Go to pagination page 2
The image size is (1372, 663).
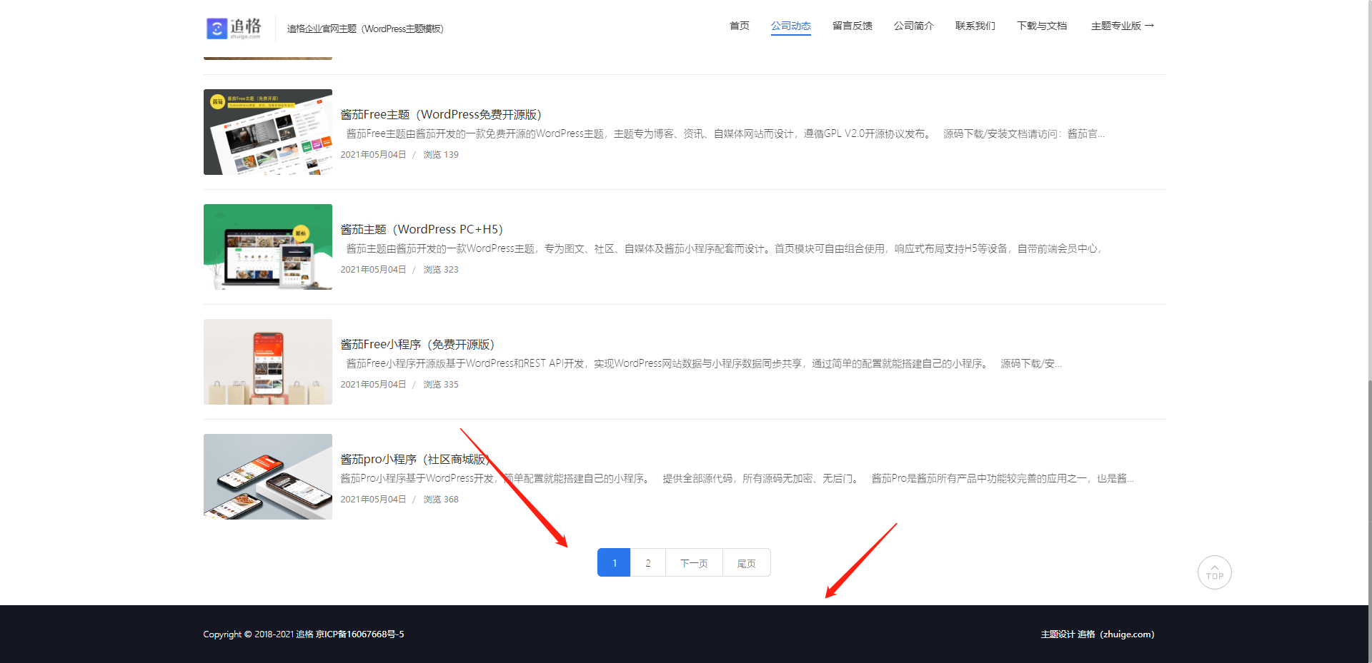(648, 562)
